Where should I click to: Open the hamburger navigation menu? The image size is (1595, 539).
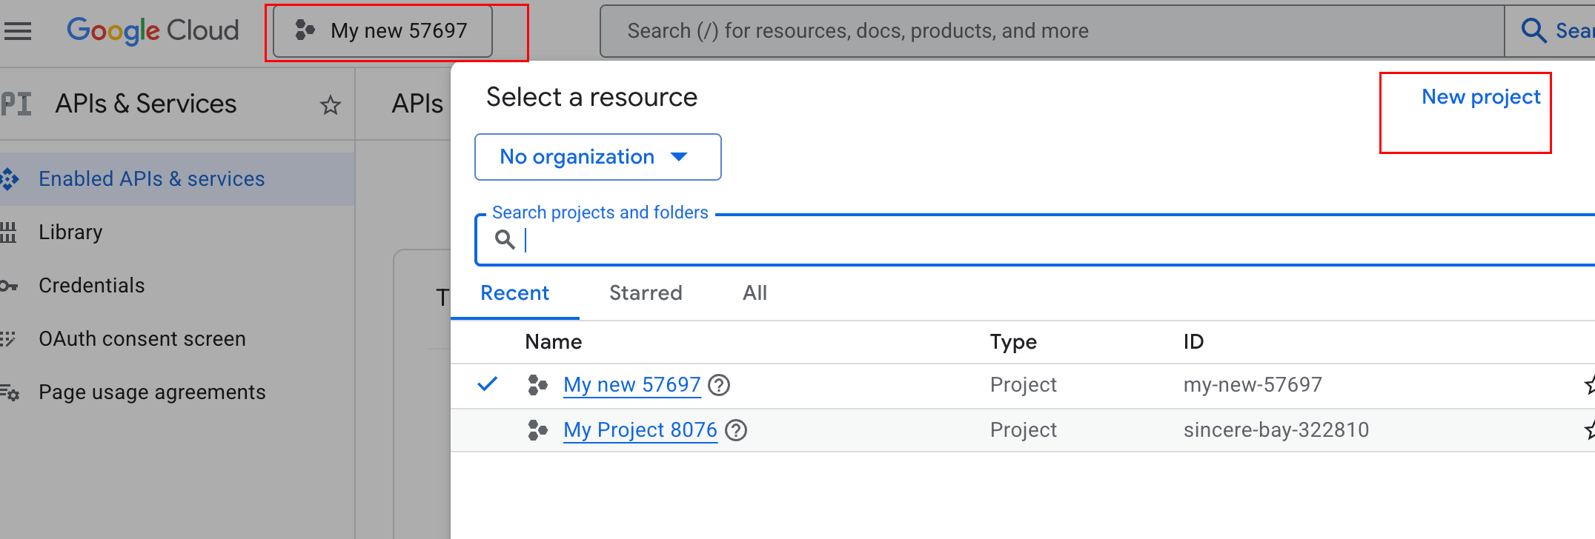[18, 31]
